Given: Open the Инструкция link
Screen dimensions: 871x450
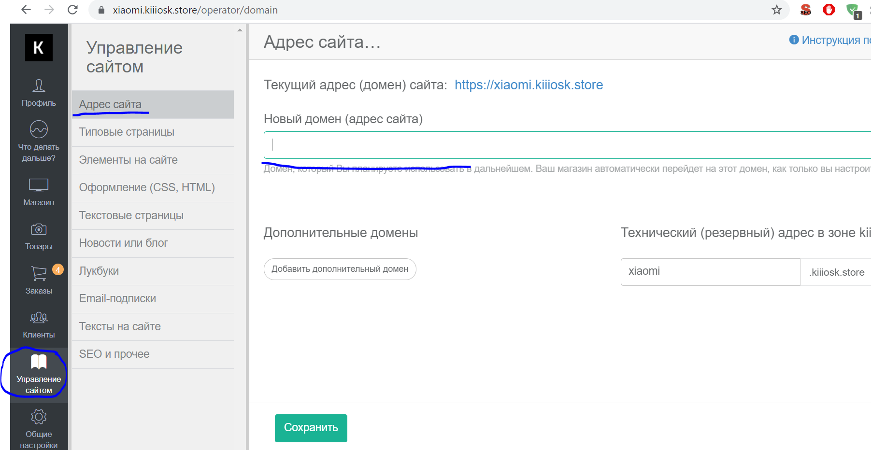Looking at the screenshot, I should click(x=836, y=40).
